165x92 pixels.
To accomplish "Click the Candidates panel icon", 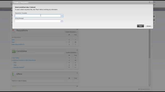I will coord(14,51).
